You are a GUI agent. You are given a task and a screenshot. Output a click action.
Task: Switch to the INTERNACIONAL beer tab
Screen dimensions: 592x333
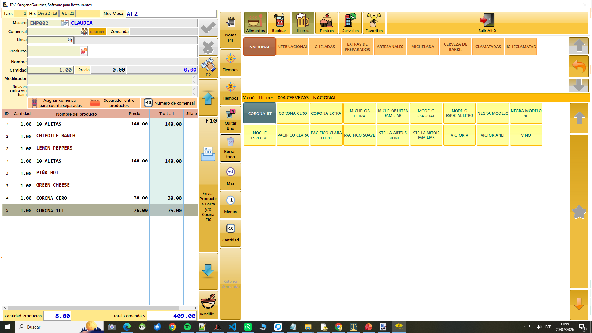tap(292, 47)
